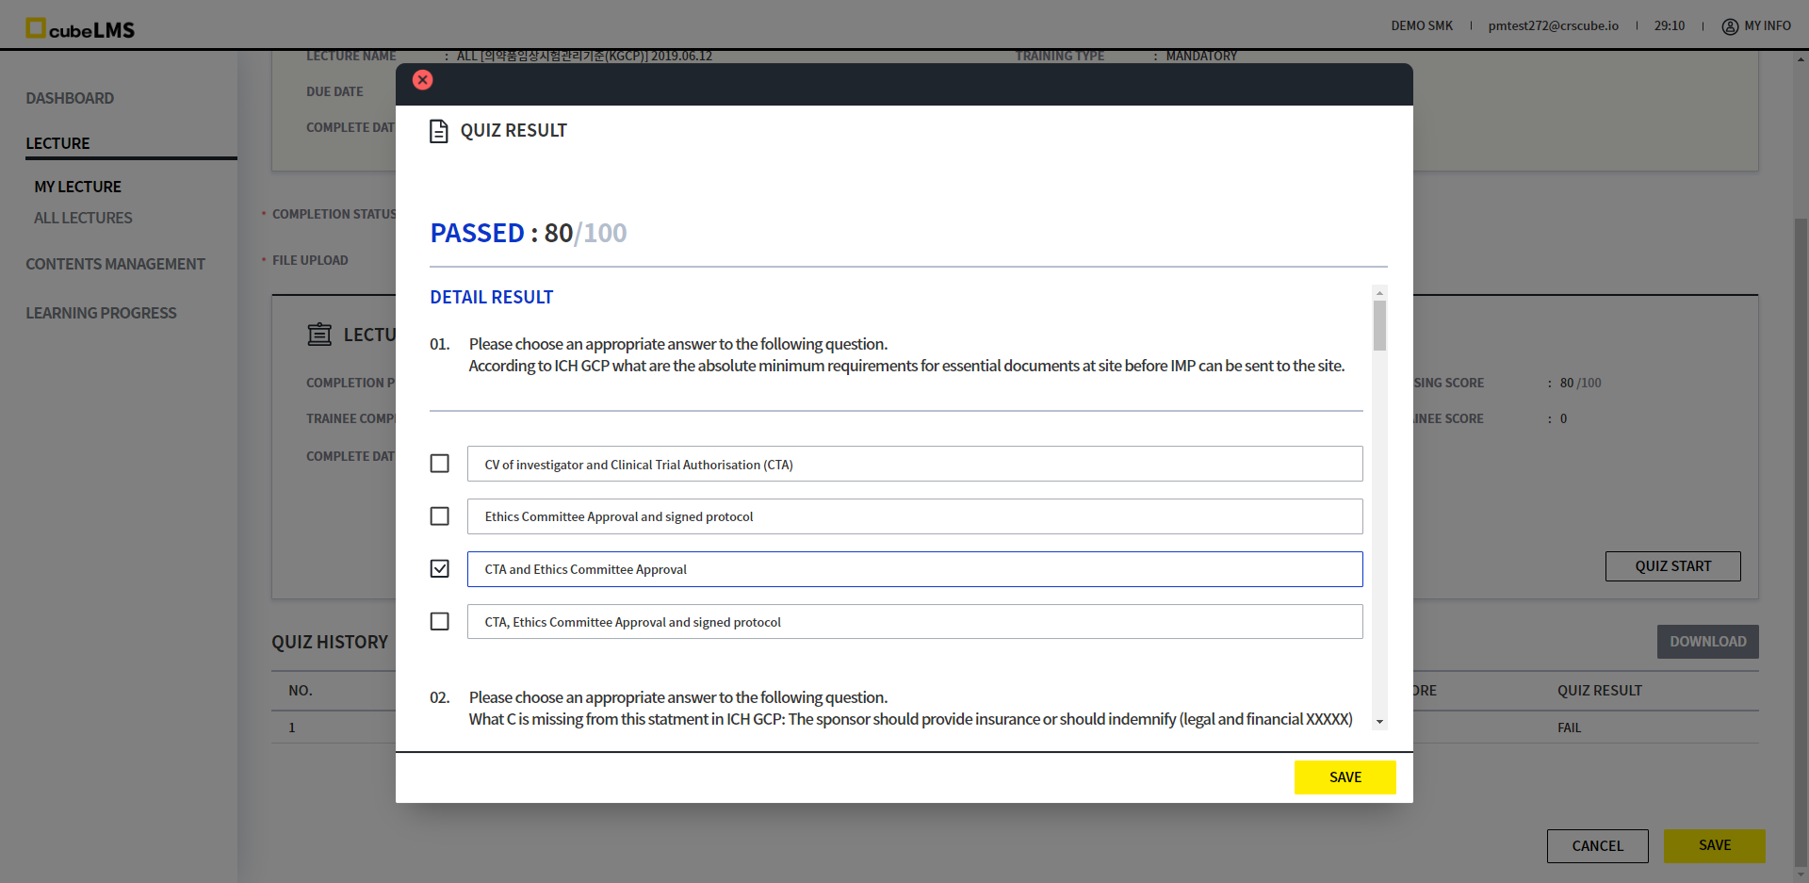Image resolution: width=1809 pixels, height=883 pixels.
Task: Uncheck the CTA and Ethics Committee Approval checkbox
Action: point(439,569)
